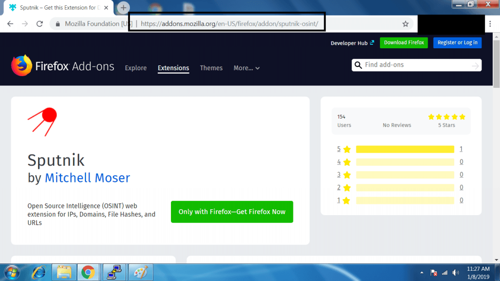Click the network signal tray icon

(x=444, y=273)
